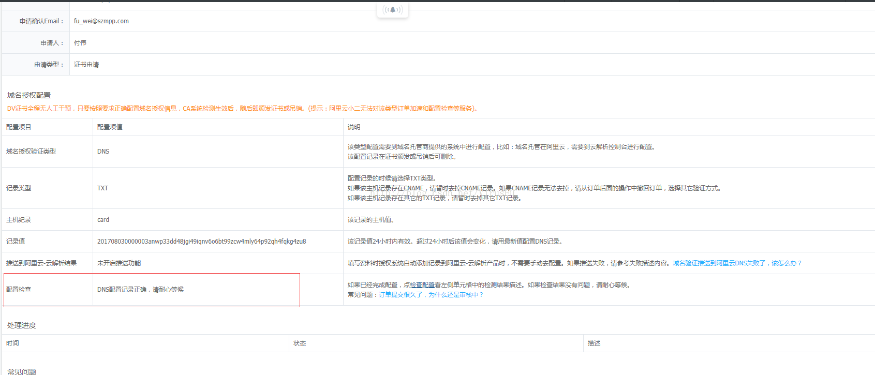Click the 配置项目 column header
The height and width of the screenshot is (375, 875).
(19, 127)
